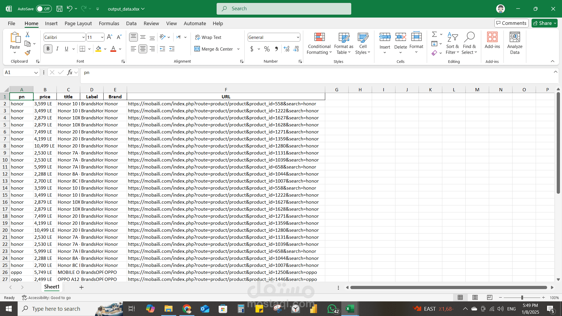Click the Increase Font Size icon
This screenshot has width=562, height=316.
click(x=109, y=37)
